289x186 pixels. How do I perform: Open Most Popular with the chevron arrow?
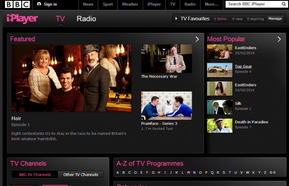pos(279,39)
